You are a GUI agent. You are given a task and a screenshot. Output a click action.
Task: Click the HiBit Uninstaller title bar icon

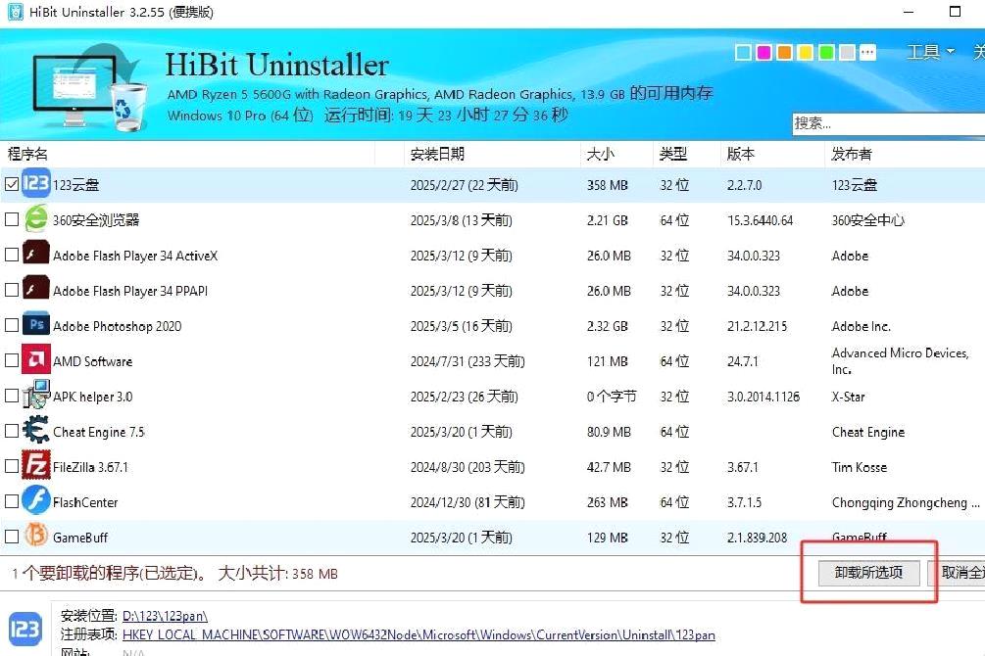pyautogui.click(x=16, y=12)
